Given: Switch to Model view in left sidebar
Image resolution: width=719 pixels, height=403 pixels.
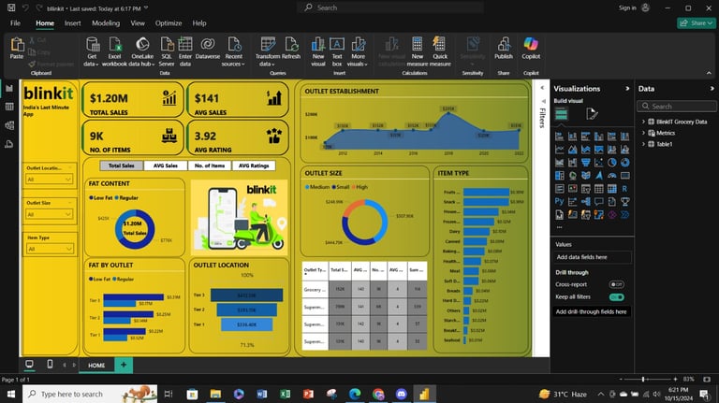Looking at the screenshot, I should point(9,125).
